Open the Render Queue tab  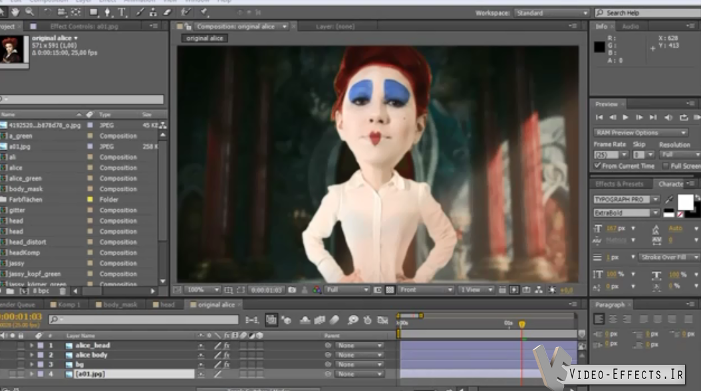(17, 305)
